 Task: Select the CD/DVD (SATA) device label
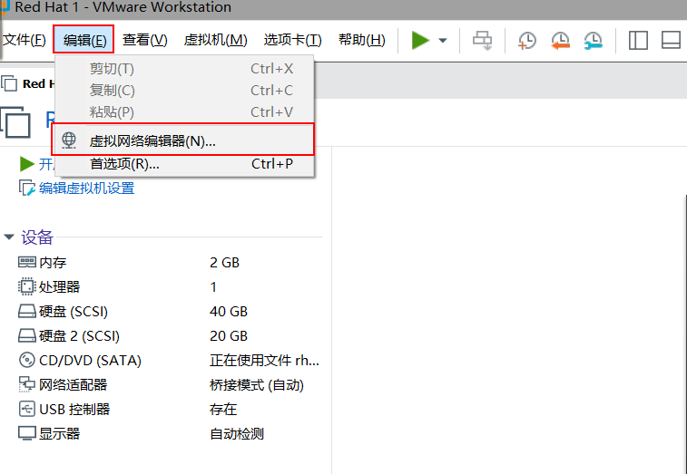click(x=90, y=361)
